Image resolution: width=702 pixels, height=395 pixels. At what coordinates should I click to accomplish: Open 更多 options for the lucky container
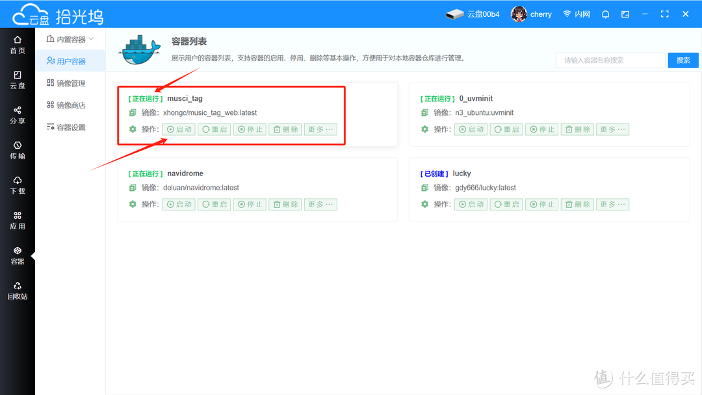(612, 204)
